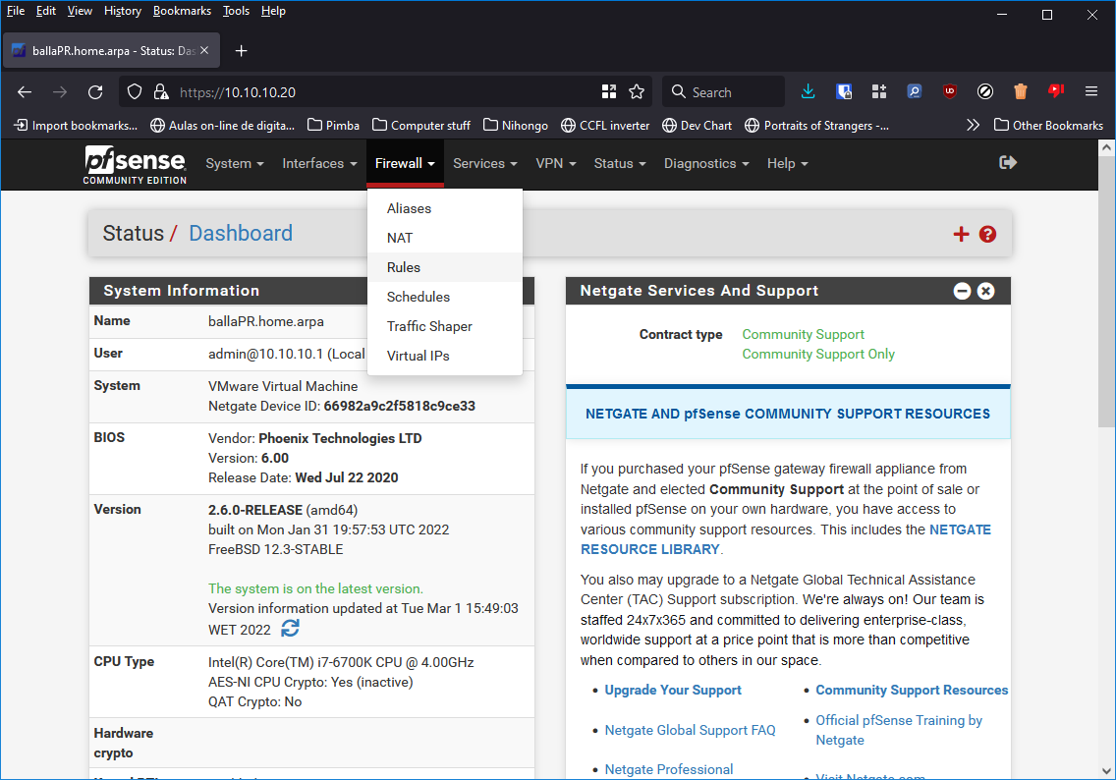Viewport: 1116px width, 780px height.
Task: Show more bookmarks via chevron overflow
Action: pyautogui.click(x=973, y=125)
